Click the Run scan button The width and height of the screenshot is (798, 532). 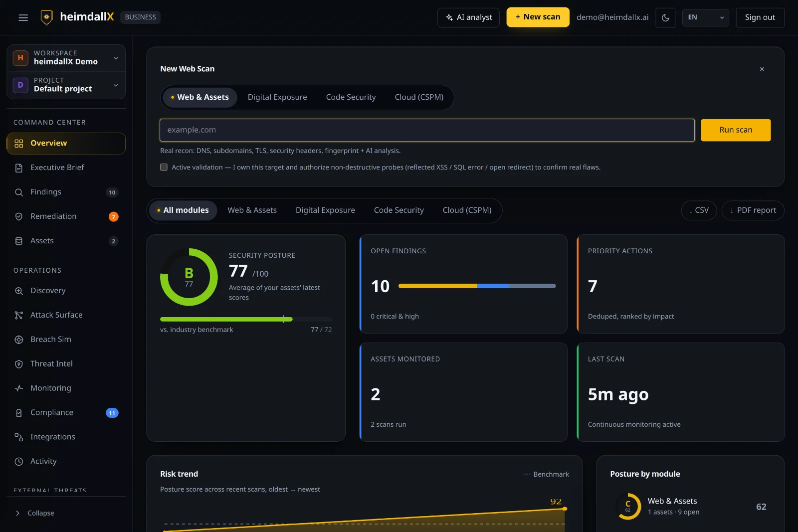click(x=736, y=130)
